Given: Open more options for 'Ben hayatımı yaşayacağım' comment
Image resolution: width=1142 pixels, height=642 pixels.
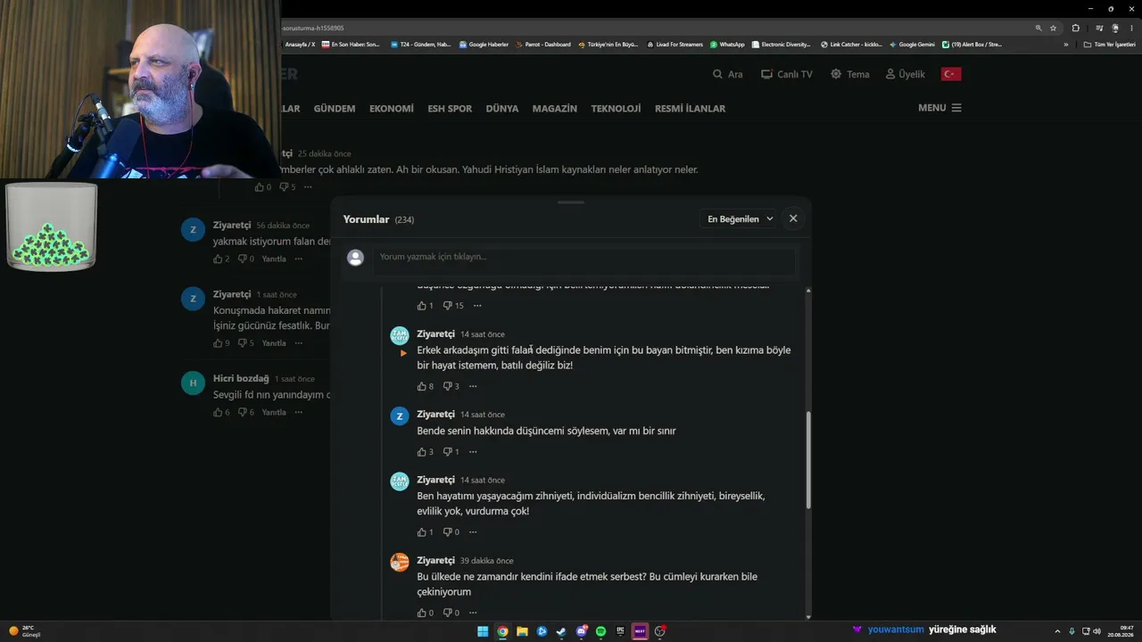Looking at the screenshot, I should pos(473,532).
